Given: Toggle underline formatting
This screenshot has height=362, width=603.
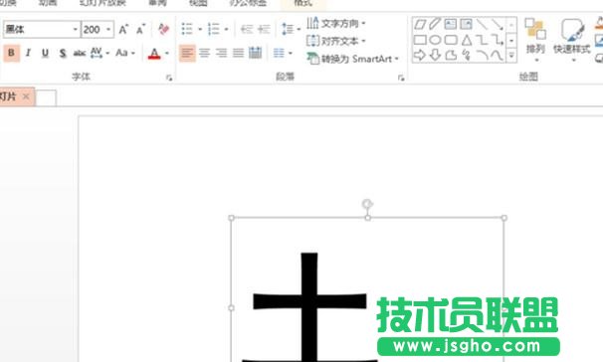Looking at the screenshot, I should 45,53.
